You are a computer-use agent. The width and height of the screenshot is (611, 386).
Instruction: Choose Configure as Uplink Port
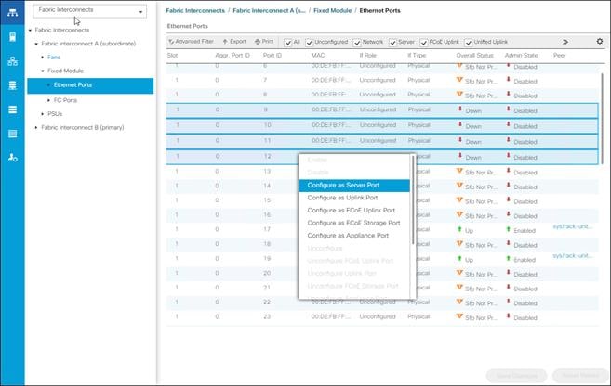[354, 198]
